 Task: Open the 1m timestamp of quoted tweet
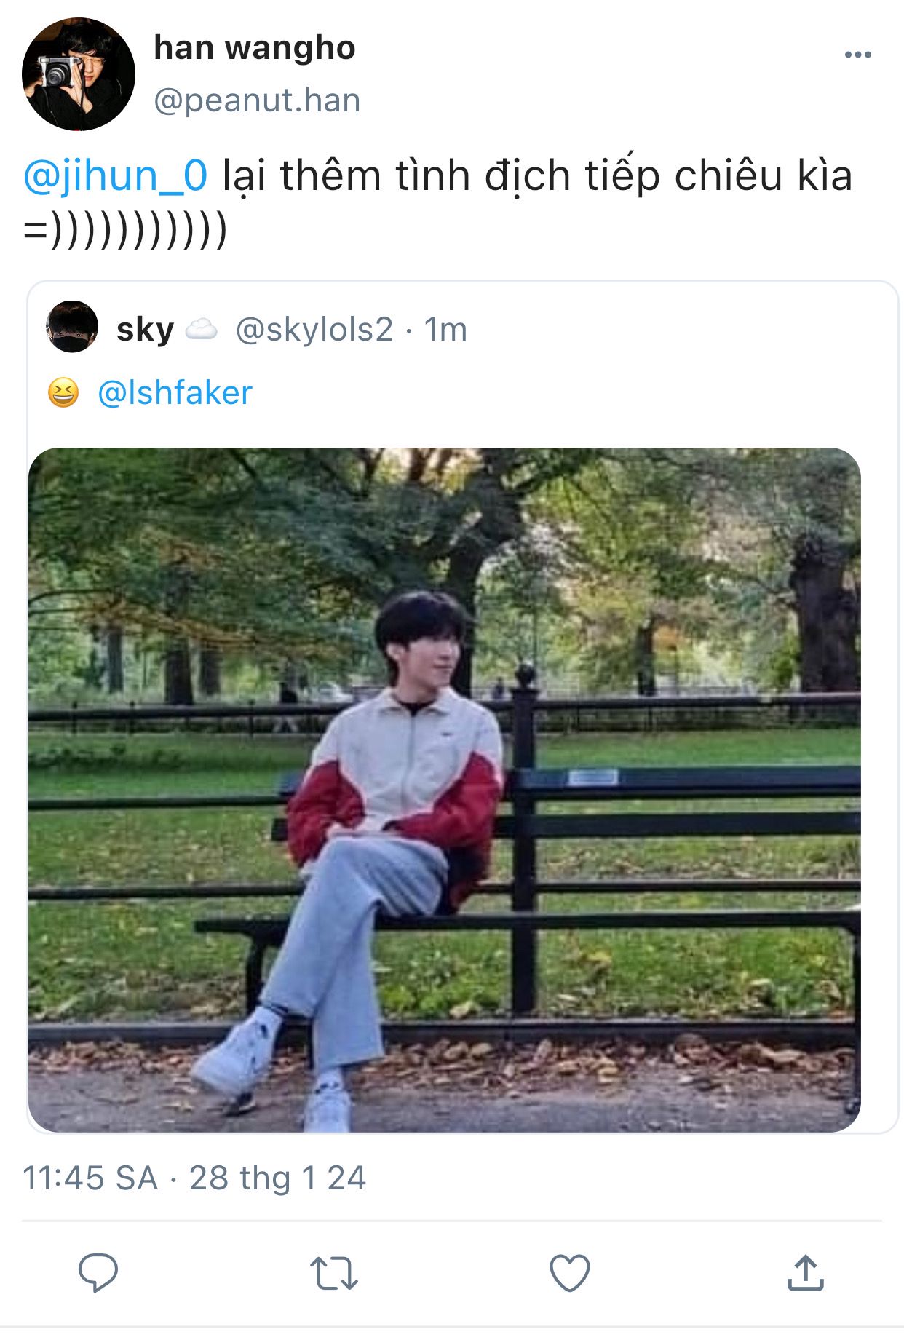pyautogui.click(x=445, y=330)
